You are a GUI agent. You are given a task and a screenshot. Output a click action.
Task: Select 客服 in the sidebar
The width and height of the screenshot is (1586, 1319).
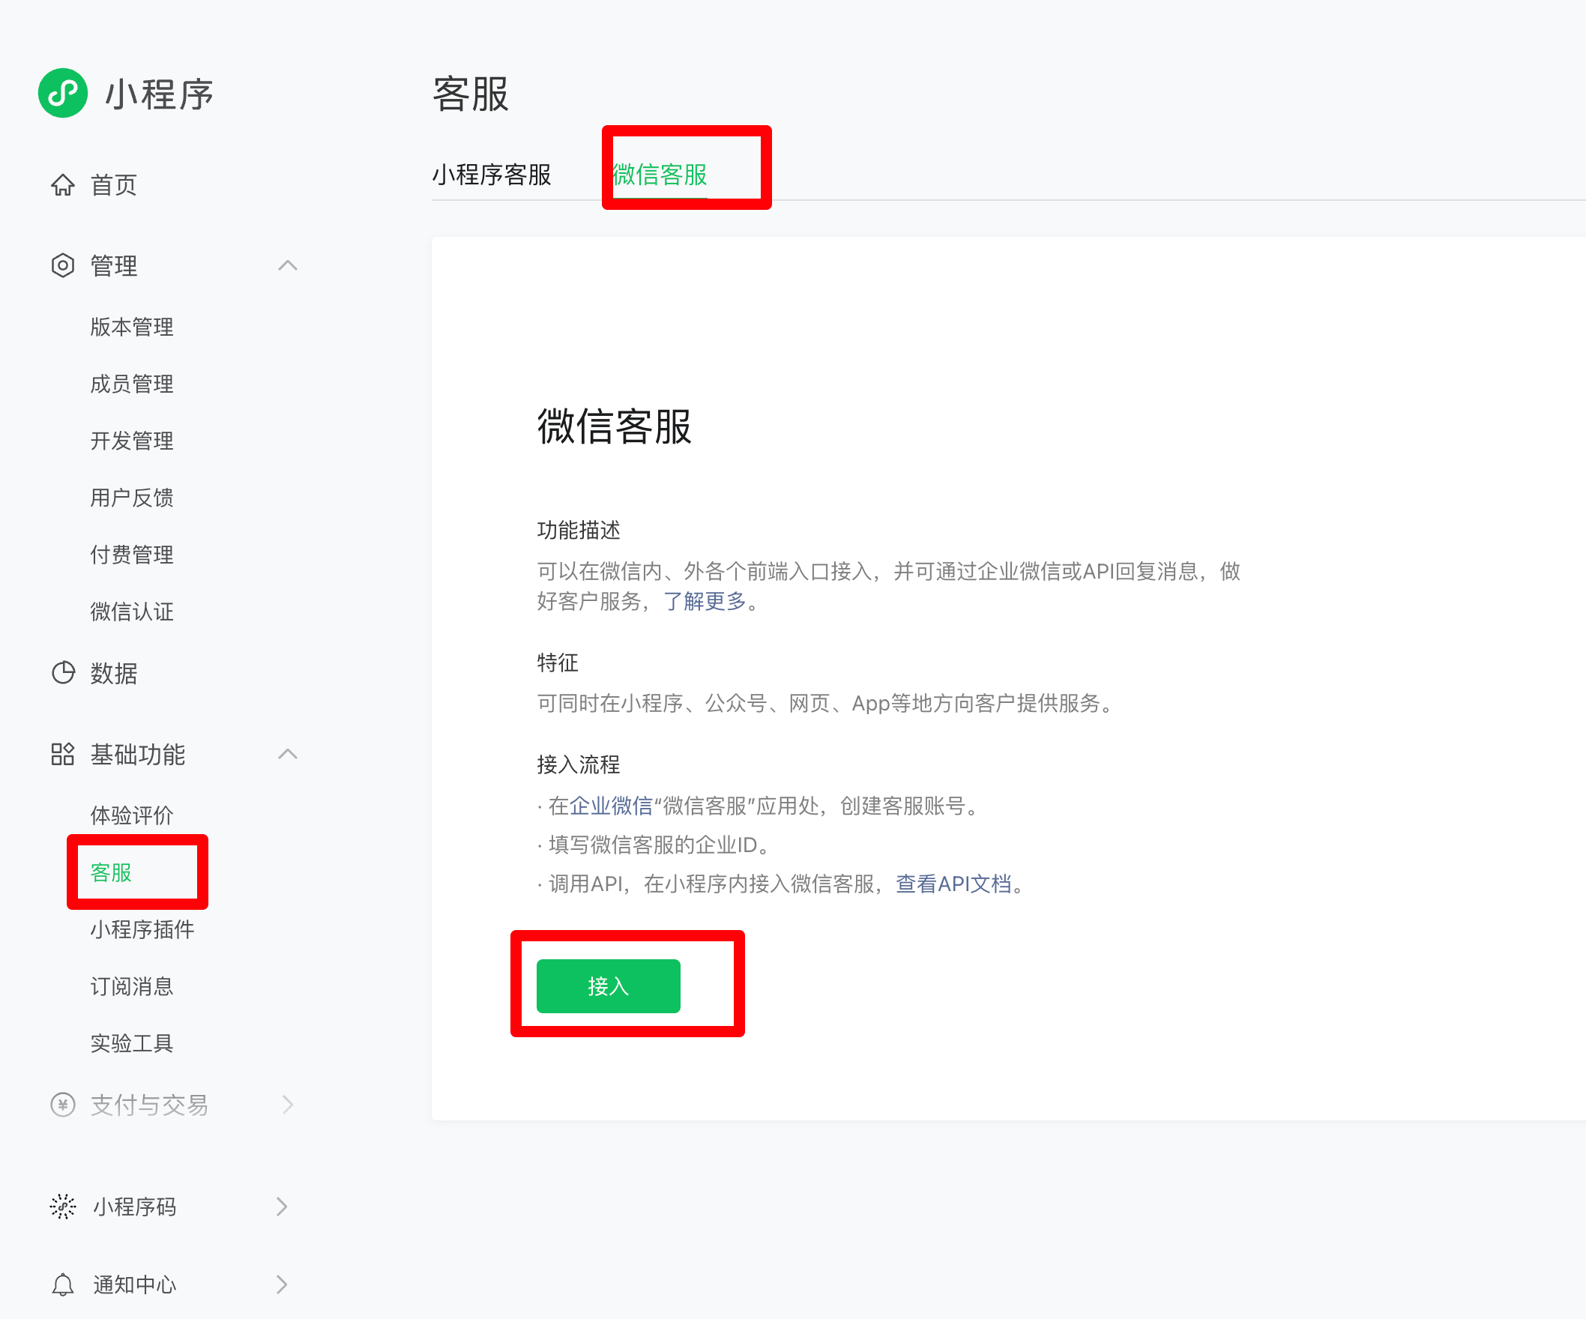[x=111, y=873]
